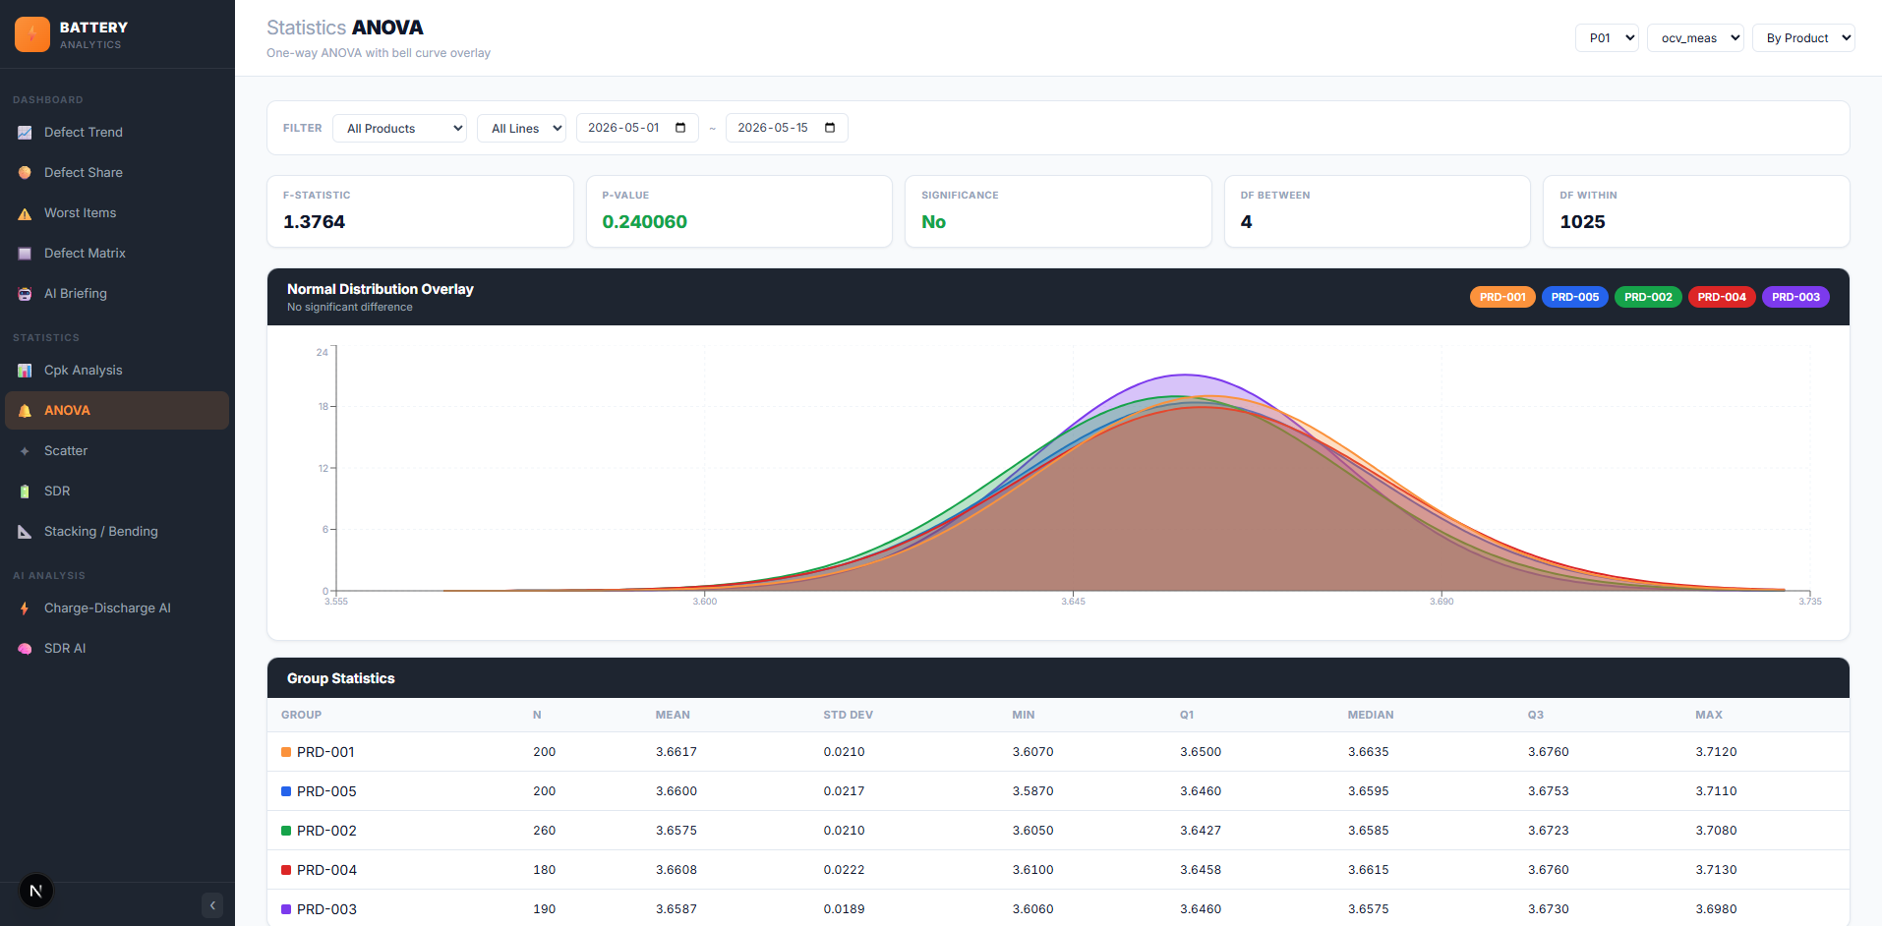This screenshot has width=1882, height=926.
Task: Open the ocv_meas measurement dropdown
Action: 1695,38
